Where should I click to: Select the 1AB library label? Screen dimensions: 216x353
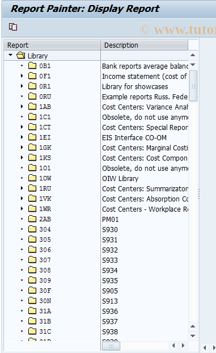tap(45, 107)
